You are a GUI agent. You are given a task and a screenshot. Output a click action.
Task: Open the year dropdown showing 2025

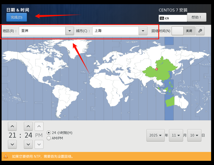[156, 135]
